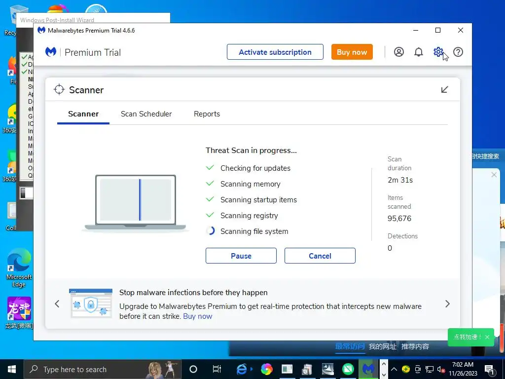Open the help question mark icon

[x=458, y=52]
